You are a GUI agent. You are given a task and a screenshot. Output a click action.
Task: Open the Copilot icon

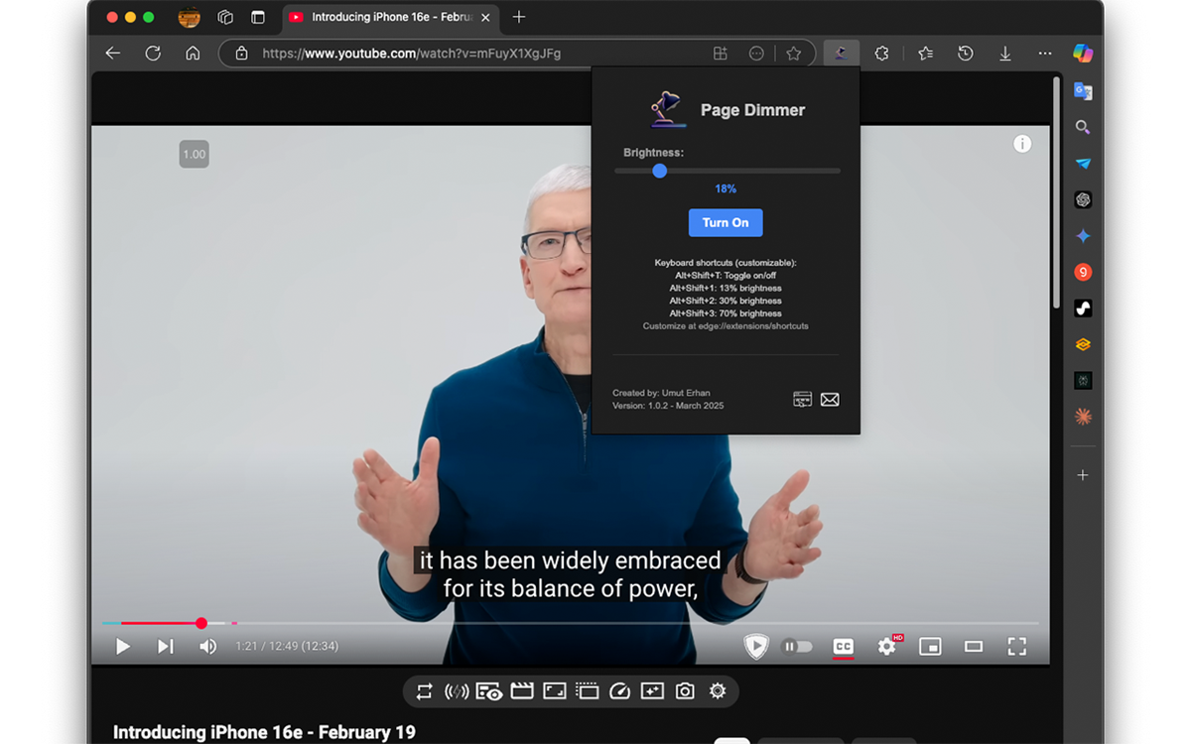point(1083,54)
